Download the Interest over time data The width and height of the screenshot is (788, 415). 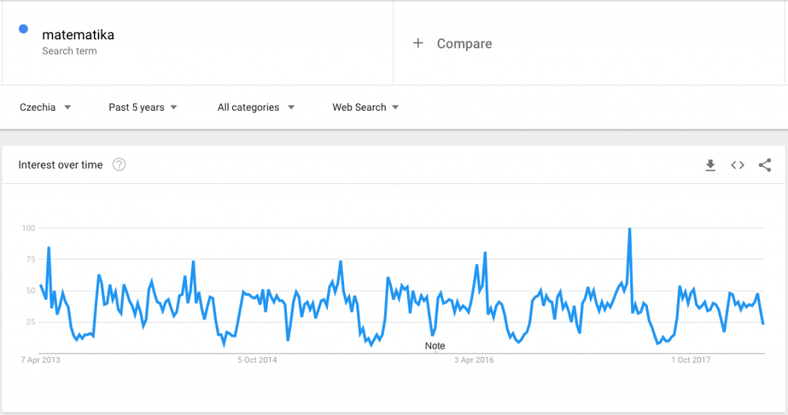tap(710, 165)
